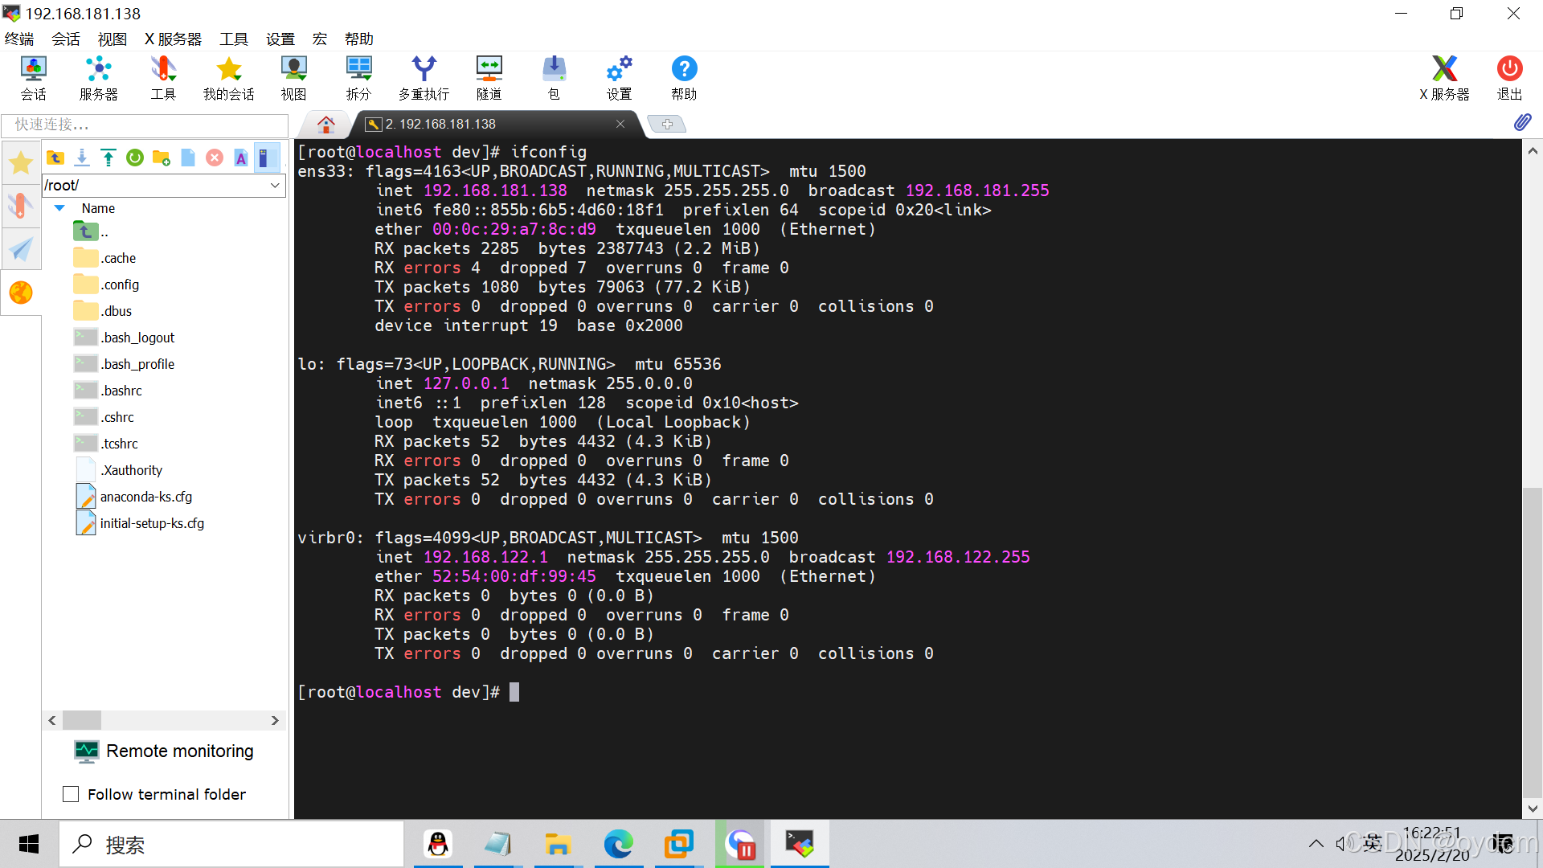Click the red delete file icon
This screenshot has width=1543, height=868.
pyautogui.click(x=215, y=158)
